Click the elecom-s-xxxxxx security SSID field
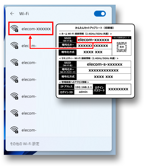 [104, 64]
